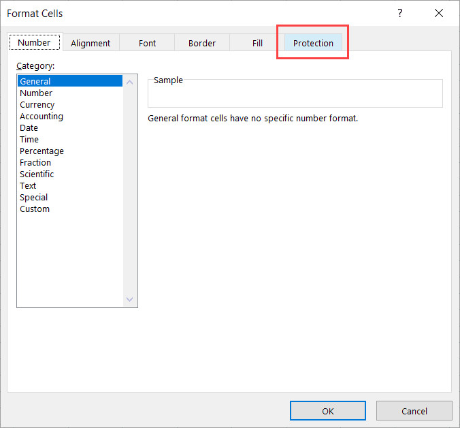
Task: Switch to the Border tab
Action: tap(202, 43)
